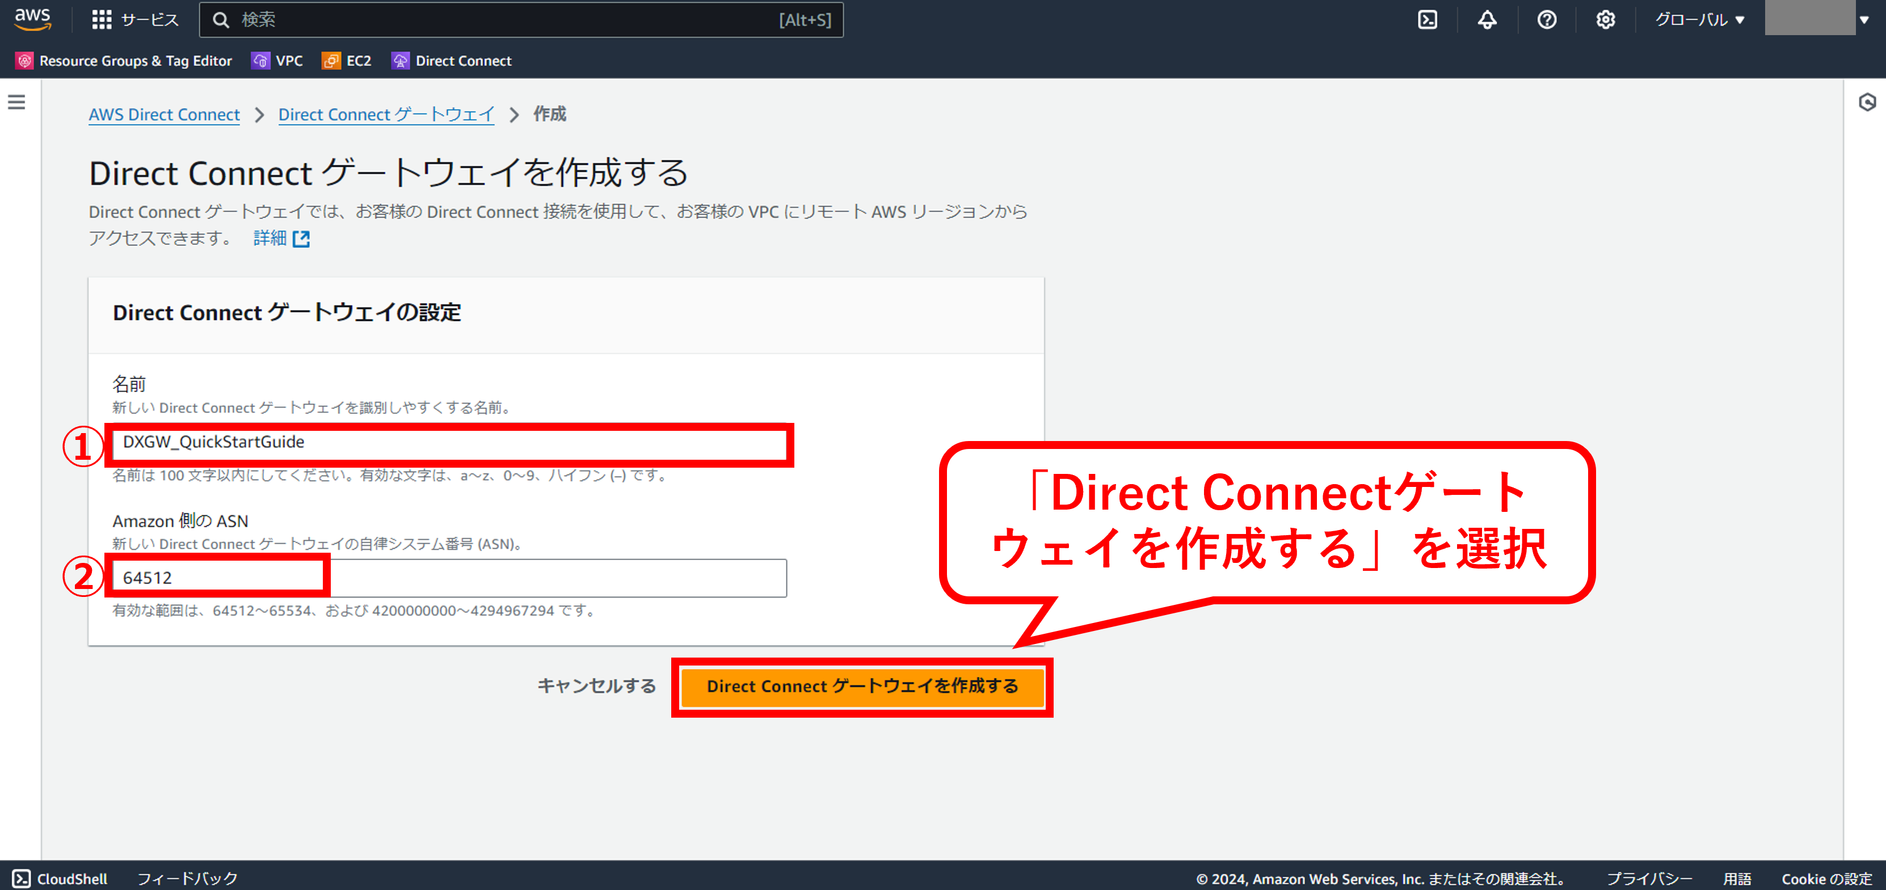Click the Direct Connect ゲートウェイの設定 heading
Viewport: 1886px width, 890px height.
coord(287,312)
